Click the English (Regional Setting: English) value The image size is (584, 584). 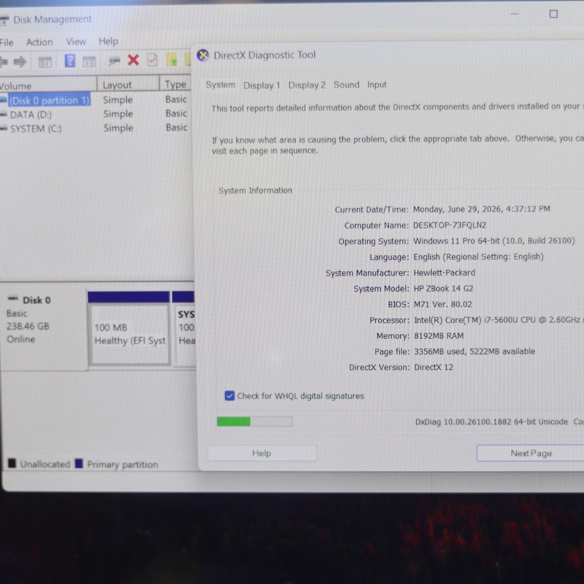(x=478, y=257)
